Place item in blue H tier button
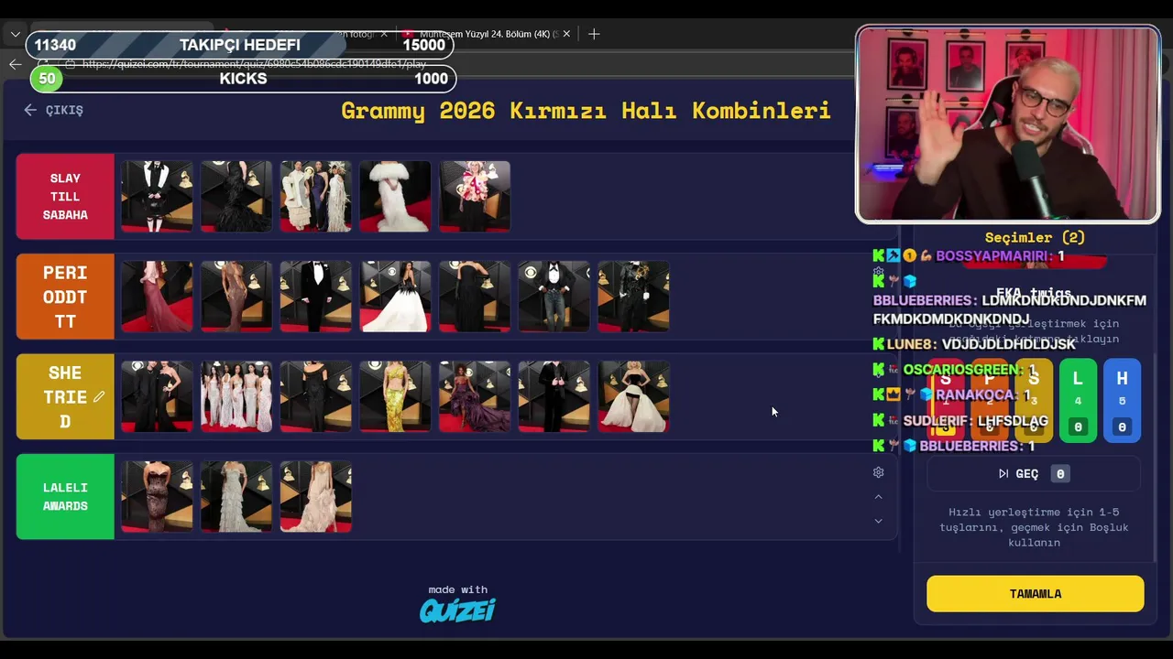This screenshot has height=659, width=1173. point(1122,400)
